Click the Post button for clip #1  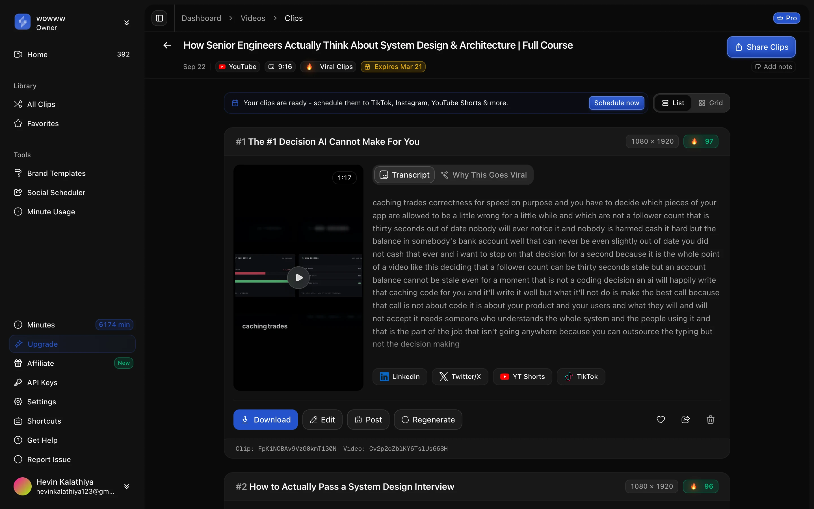368,419
